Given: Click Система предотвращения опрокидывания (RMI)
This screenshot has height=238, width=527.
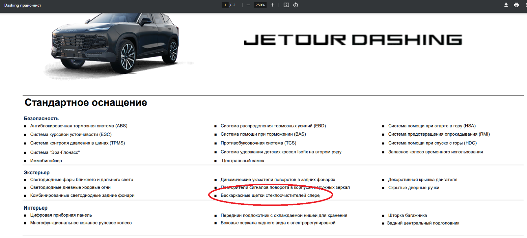Looking at the screenshot, I should click(x=439, y=134).
